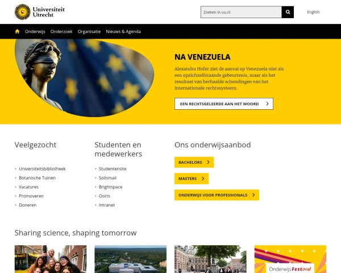Open the Osiris link
Screen dimensions: 341x273
tap(105, 196)
